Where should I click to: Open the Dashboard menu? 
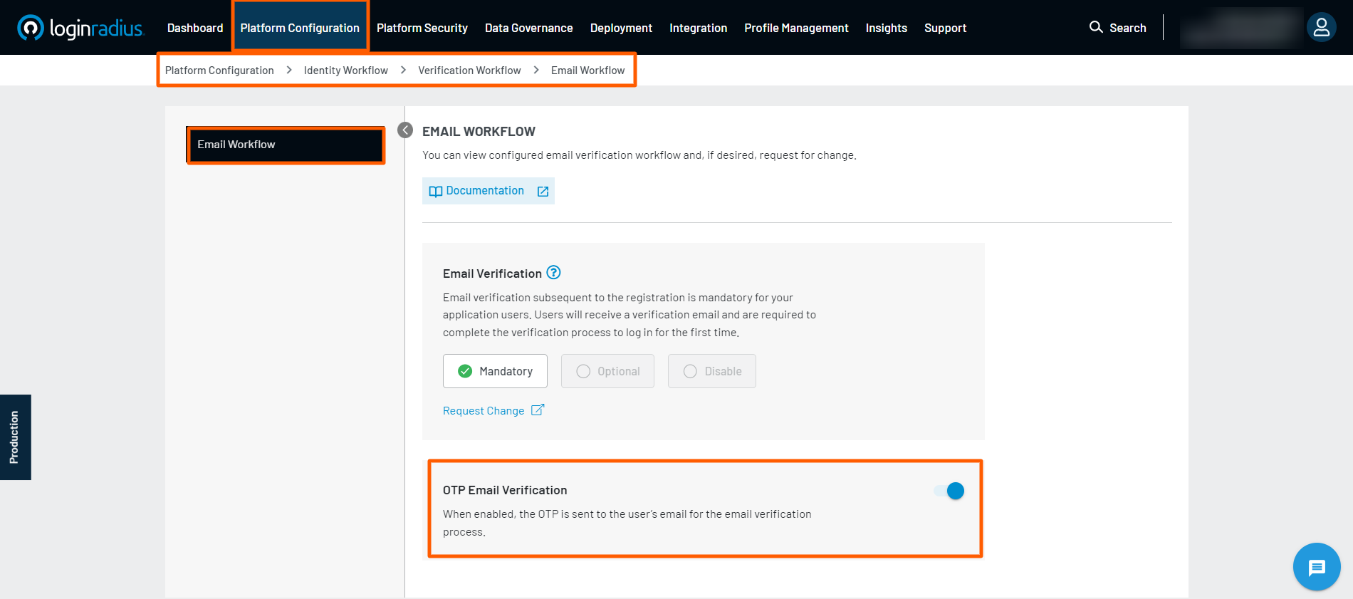[x=195, y=28]
